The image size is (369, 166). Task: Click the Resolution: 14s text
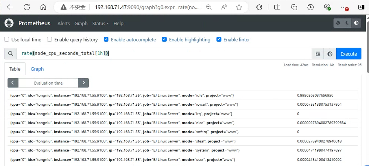tap(323, 65)
